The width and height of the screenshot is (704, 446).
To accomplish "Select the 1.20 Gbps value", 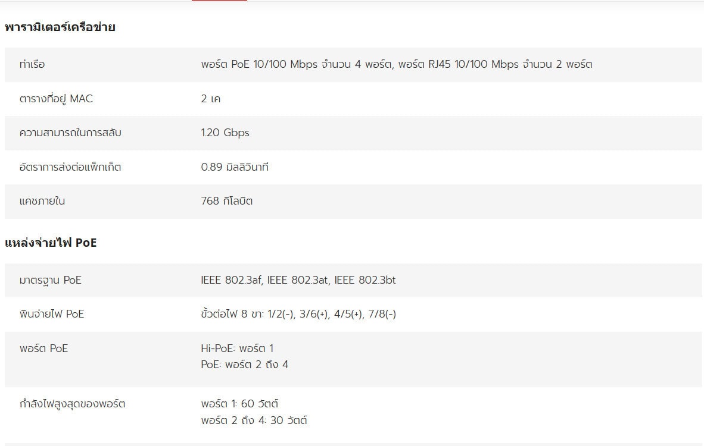I will (225, 133).
